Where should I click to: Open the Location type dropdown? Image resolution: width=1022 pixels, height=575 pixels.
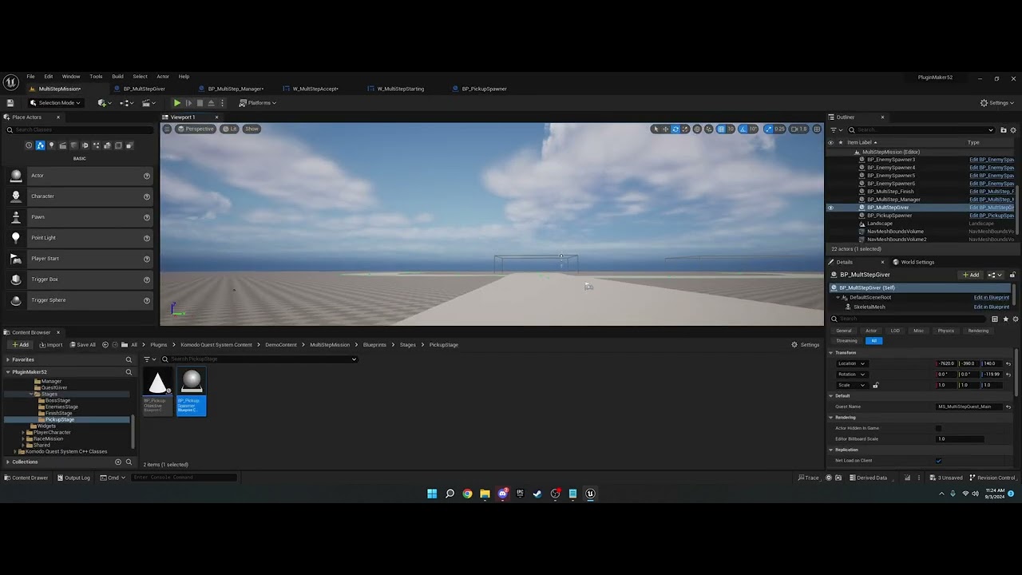(x=851, y=363)
